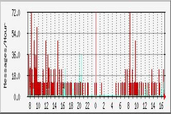Click the Messages/Hour axis title
Image resolution: width=171 pixels, height=114 pixels.
(x=5, y=55)
